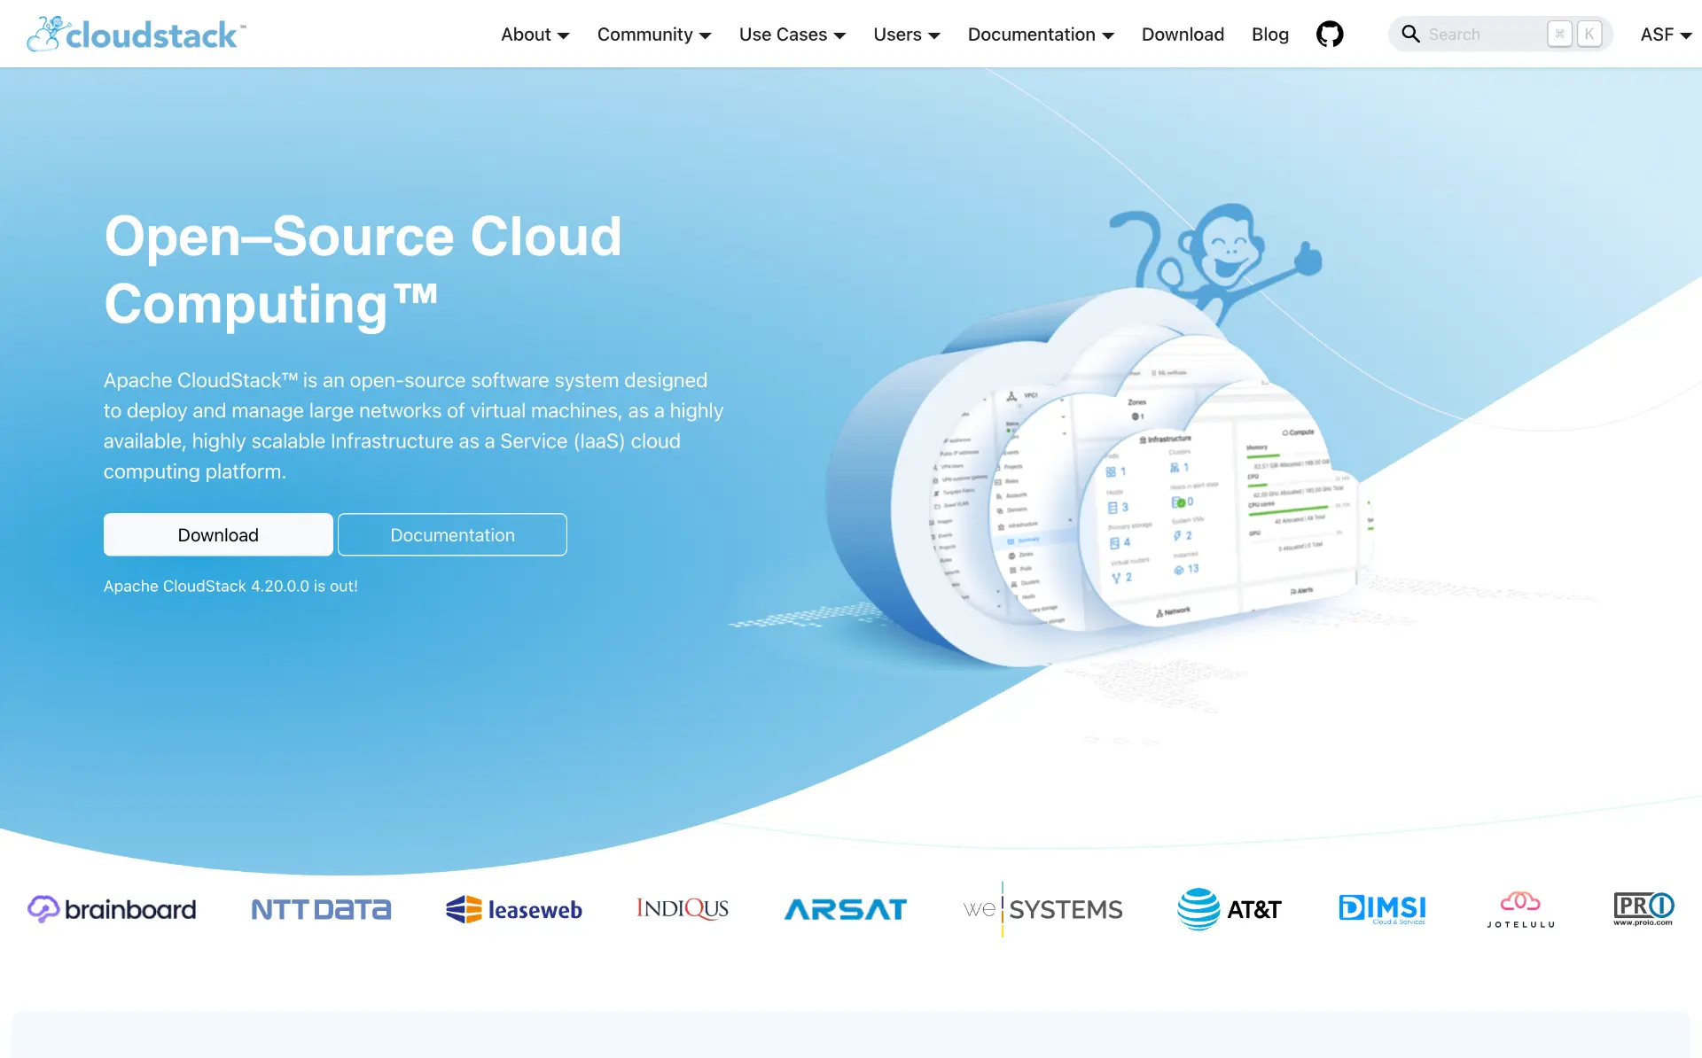Select the brainboard partner logo
This screenshot has height=1058, width=1702.
111,909
